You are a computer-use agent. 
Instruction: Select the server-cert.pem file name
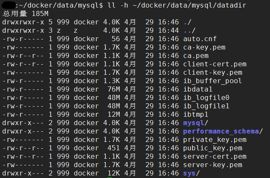coord(215,157)
